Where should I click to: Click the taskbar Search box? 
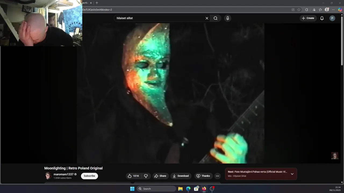click(x=156, y=189)
